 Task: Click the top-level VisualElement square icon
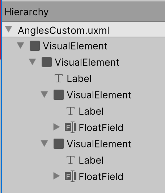click(x=35, y=46)
